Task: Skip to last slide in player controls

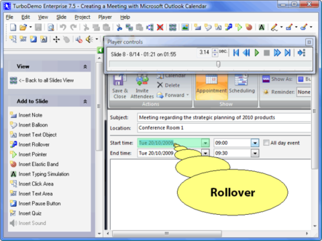Action: click(x=287, y=53)
